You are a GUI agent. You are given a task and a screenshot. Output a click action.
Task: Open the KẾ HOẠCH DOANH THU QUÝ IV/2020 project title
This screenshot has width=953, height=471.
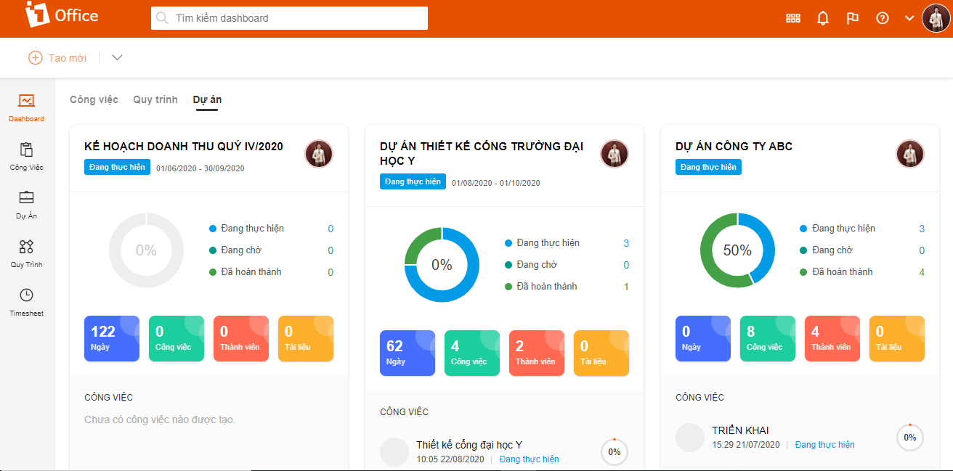[x=184, y=147]
